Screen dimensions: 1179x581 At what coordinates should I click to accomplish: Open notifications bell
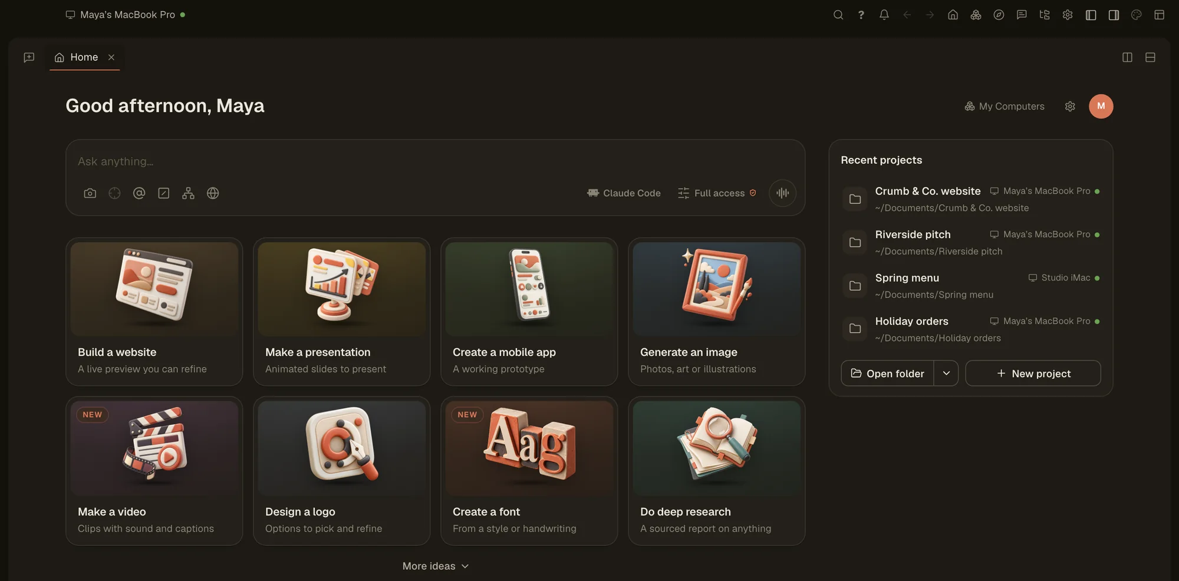(x=884, y=15)
